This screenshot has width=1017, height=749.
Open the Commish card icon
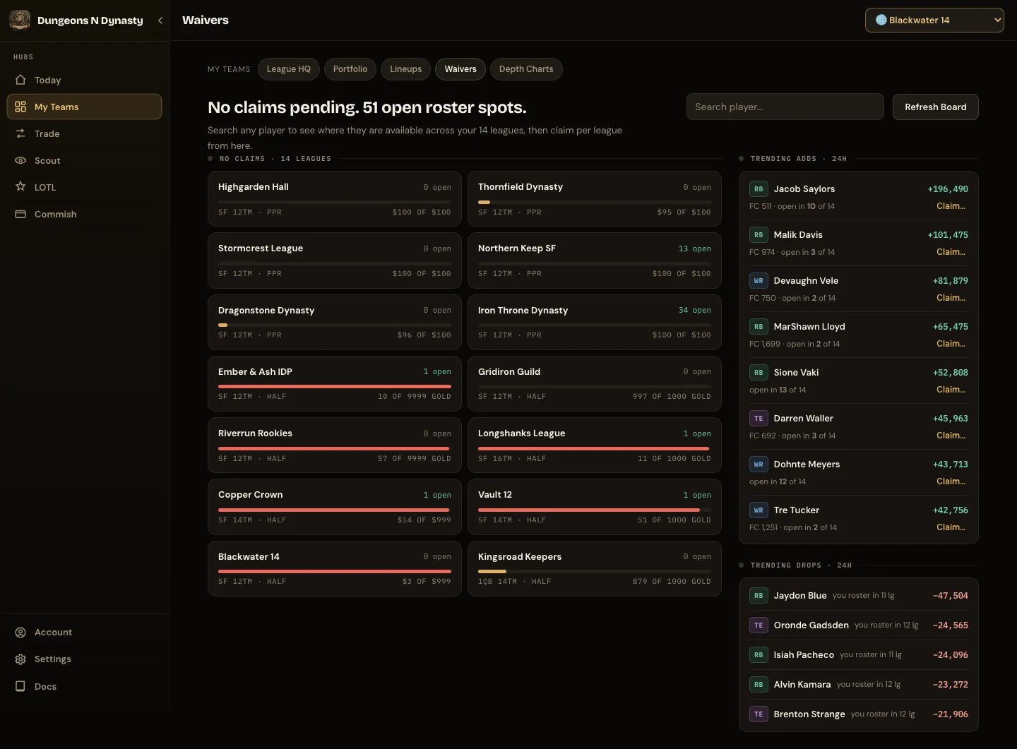click(x=20, y=214)
